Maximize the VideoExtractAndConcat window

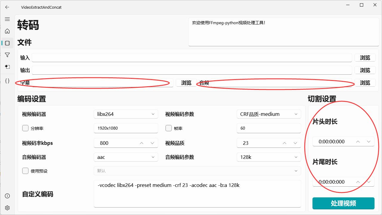(361, 5)
